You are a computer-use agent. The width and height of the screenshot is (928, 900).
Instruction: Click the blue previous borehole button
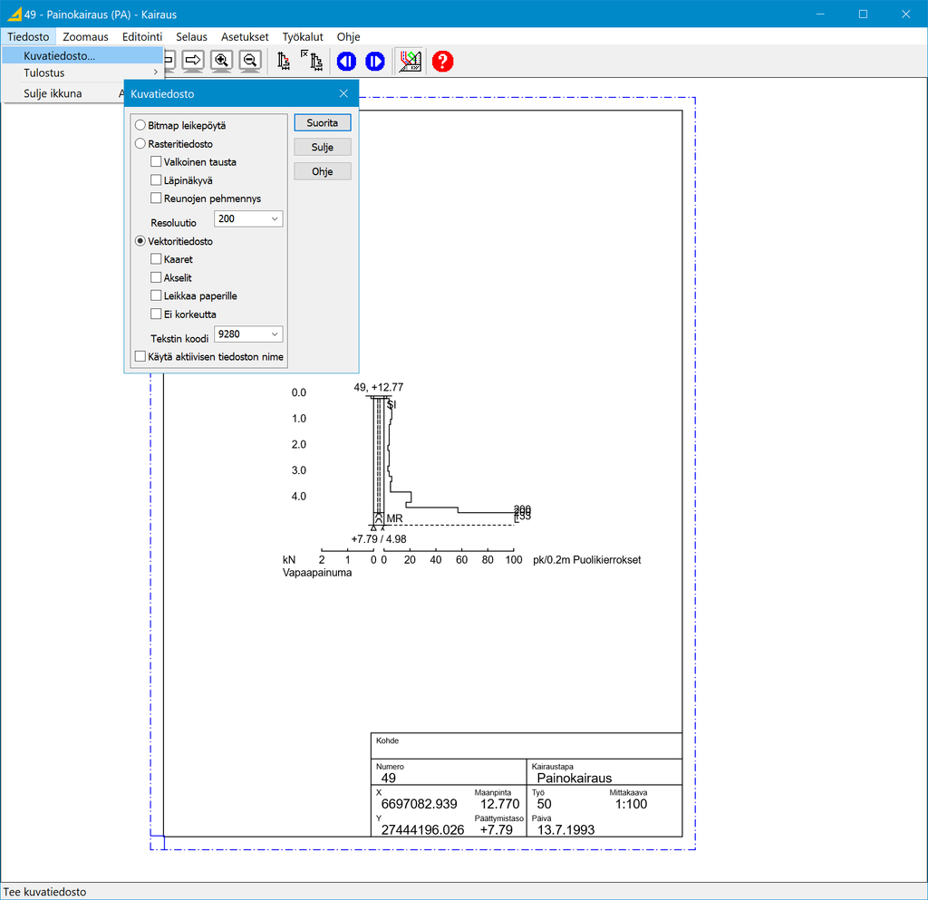click(x=346, y=61)
